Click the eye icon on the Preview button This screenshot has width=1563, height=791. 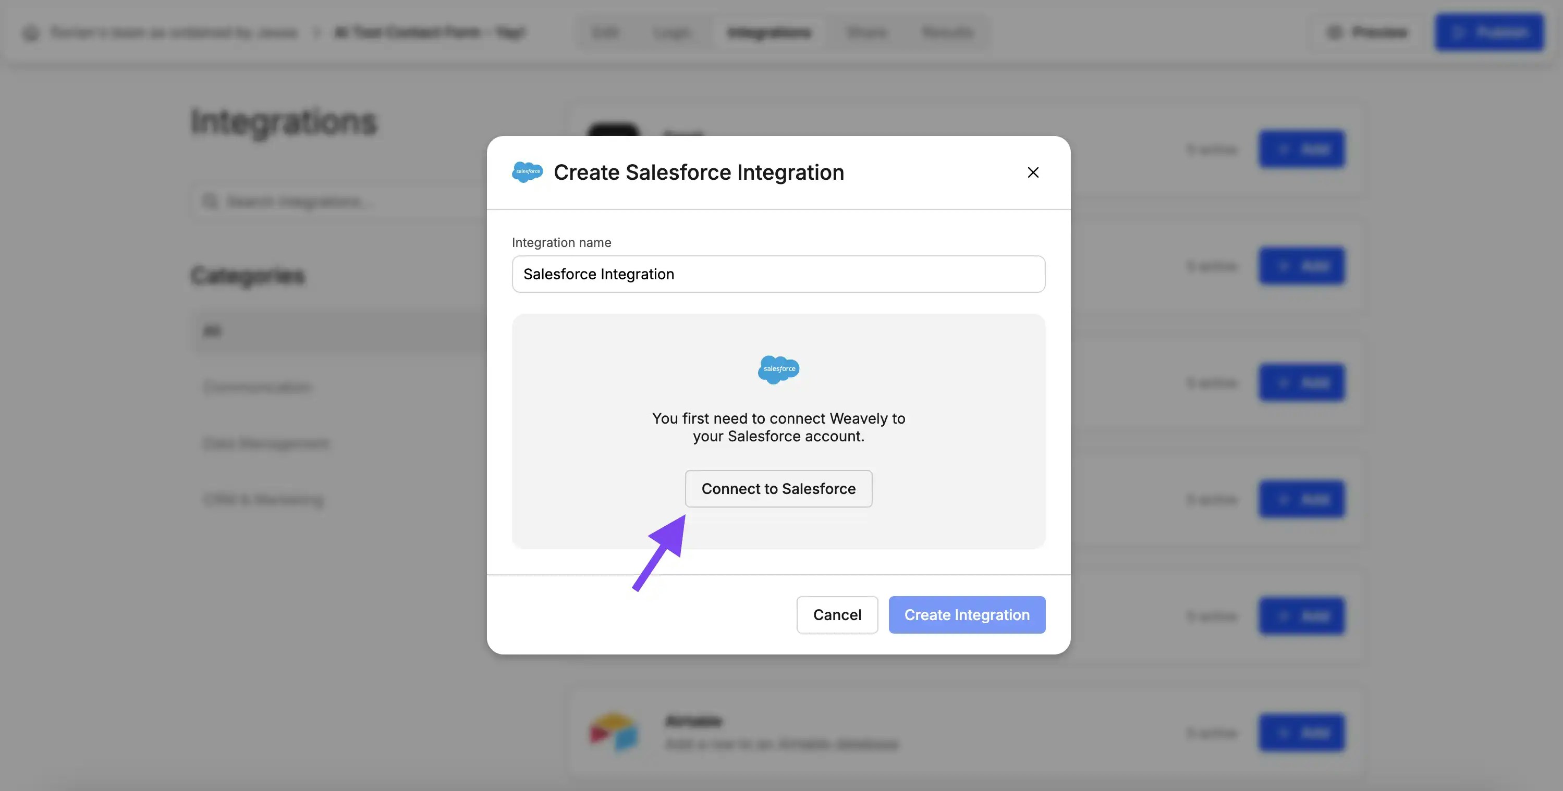coord(1335,32)
